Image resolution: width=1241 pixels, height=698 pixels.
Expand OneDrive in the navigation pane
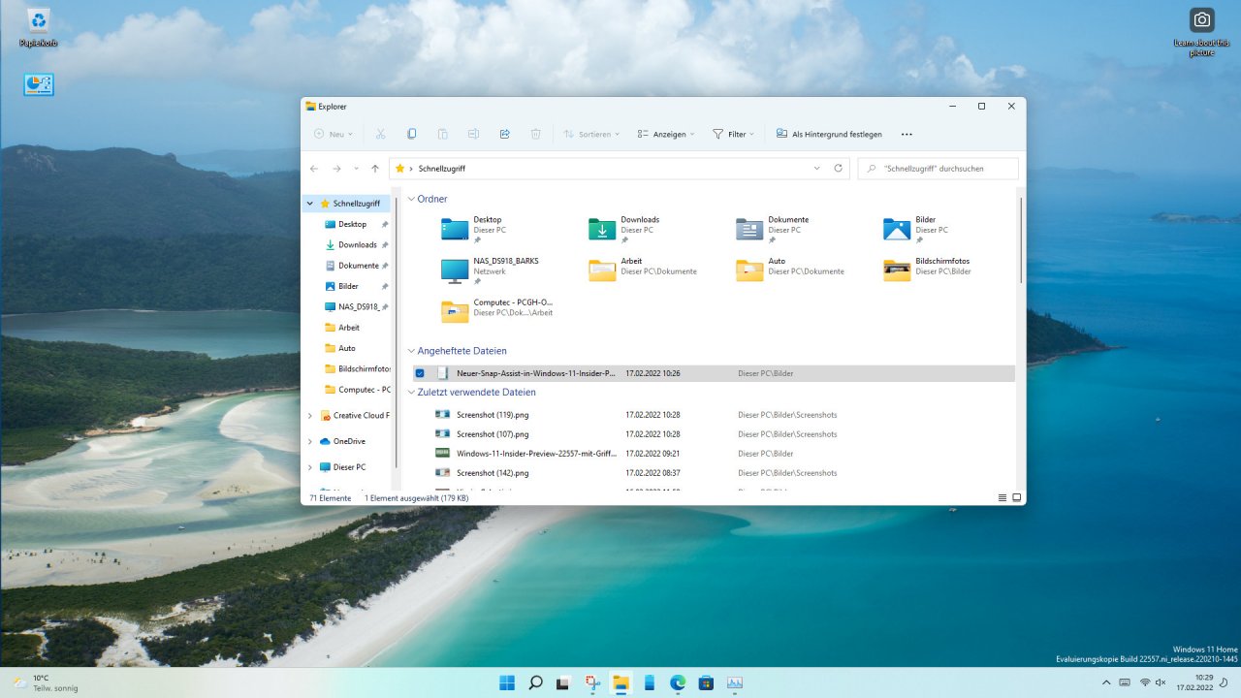[310, 441]
